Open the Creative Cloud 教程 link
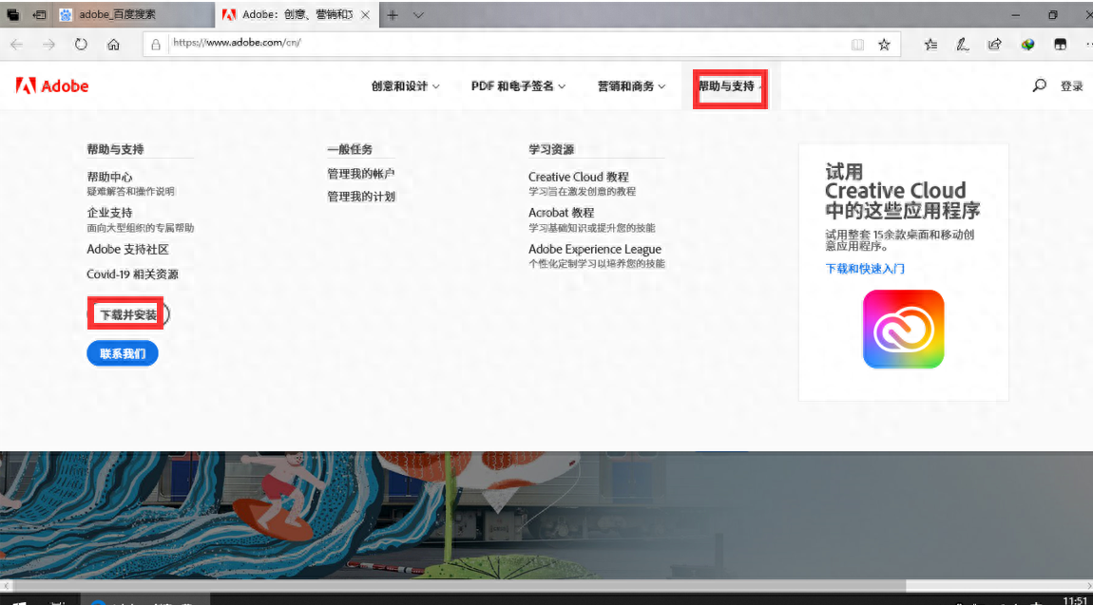1093x605 pixels. pos(581,177)
